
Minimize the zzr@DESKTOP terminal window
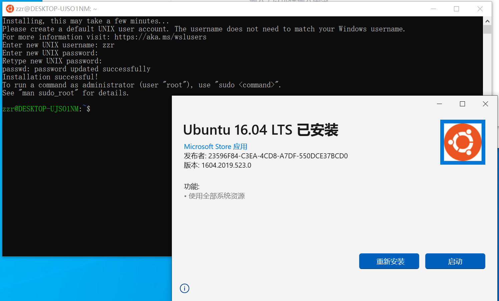coord(433,9)
